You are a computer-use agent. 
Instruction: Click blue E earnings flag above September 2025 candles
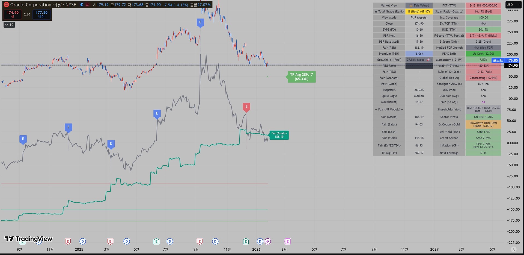(200, 23)
